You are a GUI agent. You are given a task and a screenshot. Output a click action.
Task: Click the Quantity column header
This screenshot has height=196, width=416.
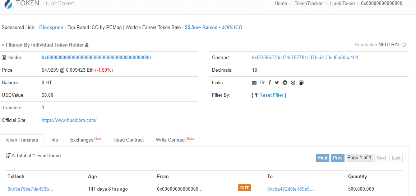(357, 176)
